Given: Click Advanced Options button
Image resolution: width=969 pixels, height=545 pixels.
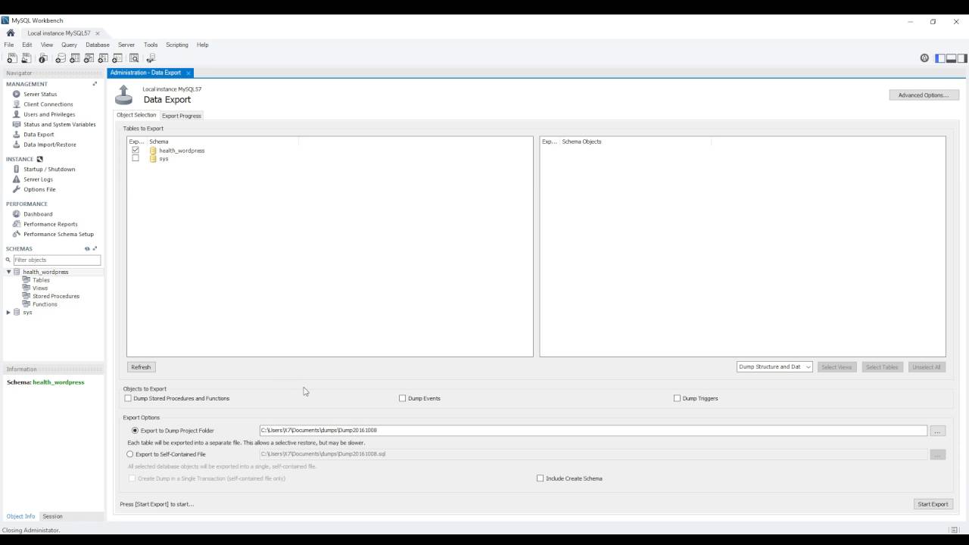Looking at the screenshot, I should (x=924, y=95).
